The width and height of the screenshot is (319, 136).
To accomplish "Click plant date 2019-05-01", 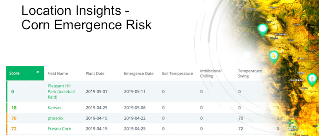I will [x=97, y=92].
